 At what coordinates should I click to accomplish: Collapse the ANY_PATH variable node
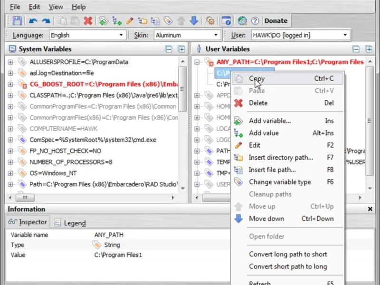pos(197,62)
